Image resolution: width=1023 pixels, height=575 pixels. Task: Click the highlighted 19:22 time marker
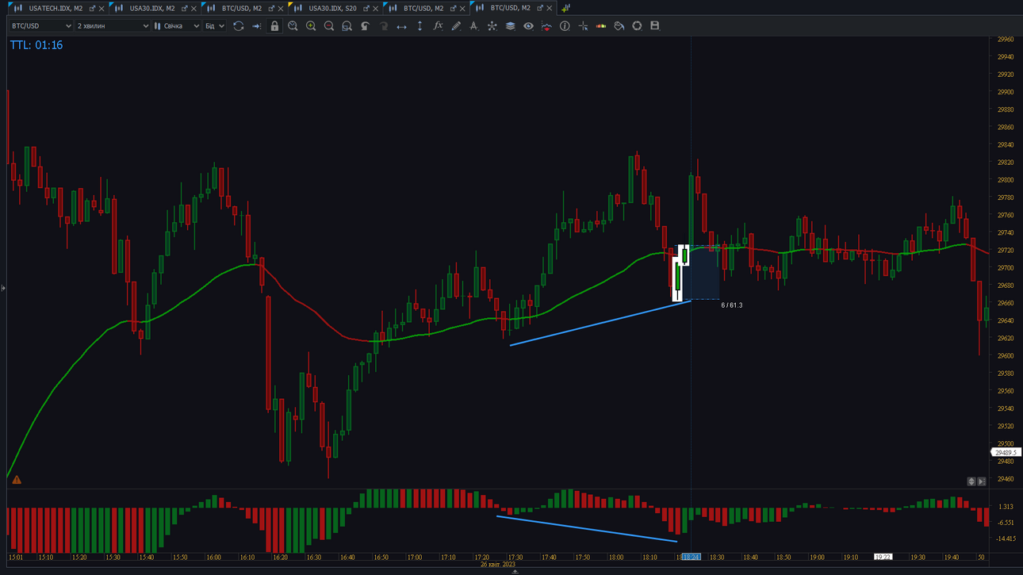[883, 558]
